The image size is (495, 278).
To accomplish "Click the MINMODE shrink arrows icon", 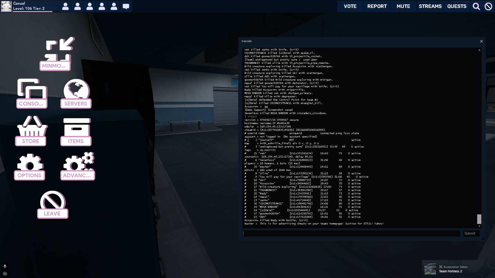I will [x=60, y=49].
